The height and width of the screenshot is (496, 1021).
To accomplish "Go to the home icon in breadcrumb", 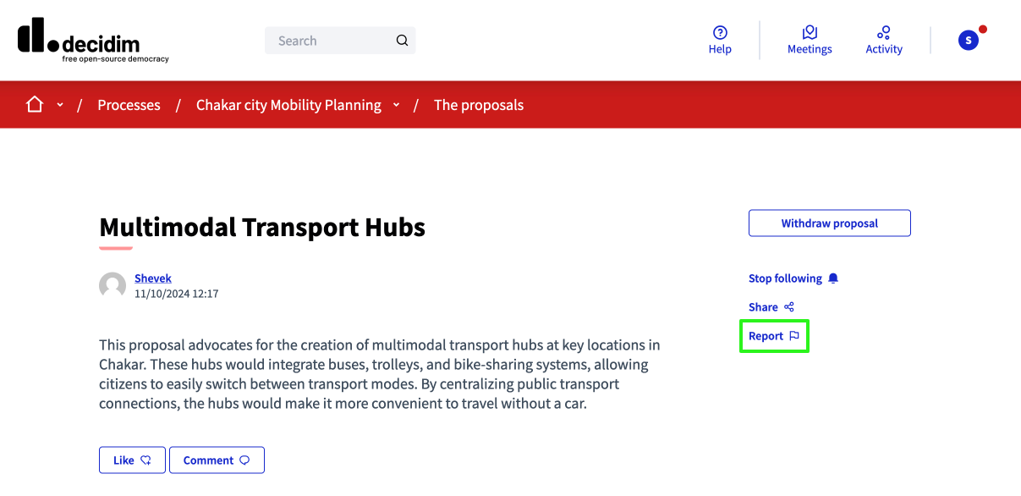I will click(x=35, y=105).
